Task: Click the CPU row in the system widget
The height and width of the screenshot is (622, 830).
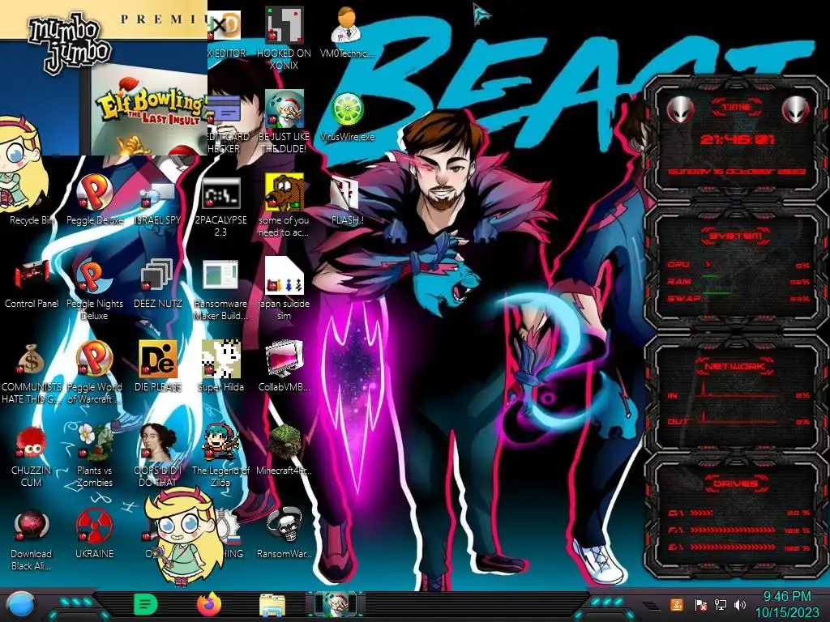Action: 738,265
